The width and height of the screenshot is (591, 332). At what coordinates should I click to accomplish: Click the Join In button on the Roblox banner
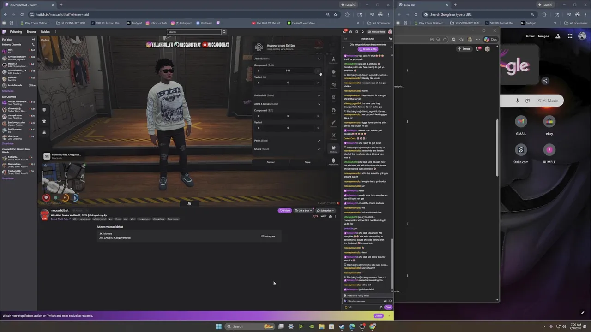[379, 316]
